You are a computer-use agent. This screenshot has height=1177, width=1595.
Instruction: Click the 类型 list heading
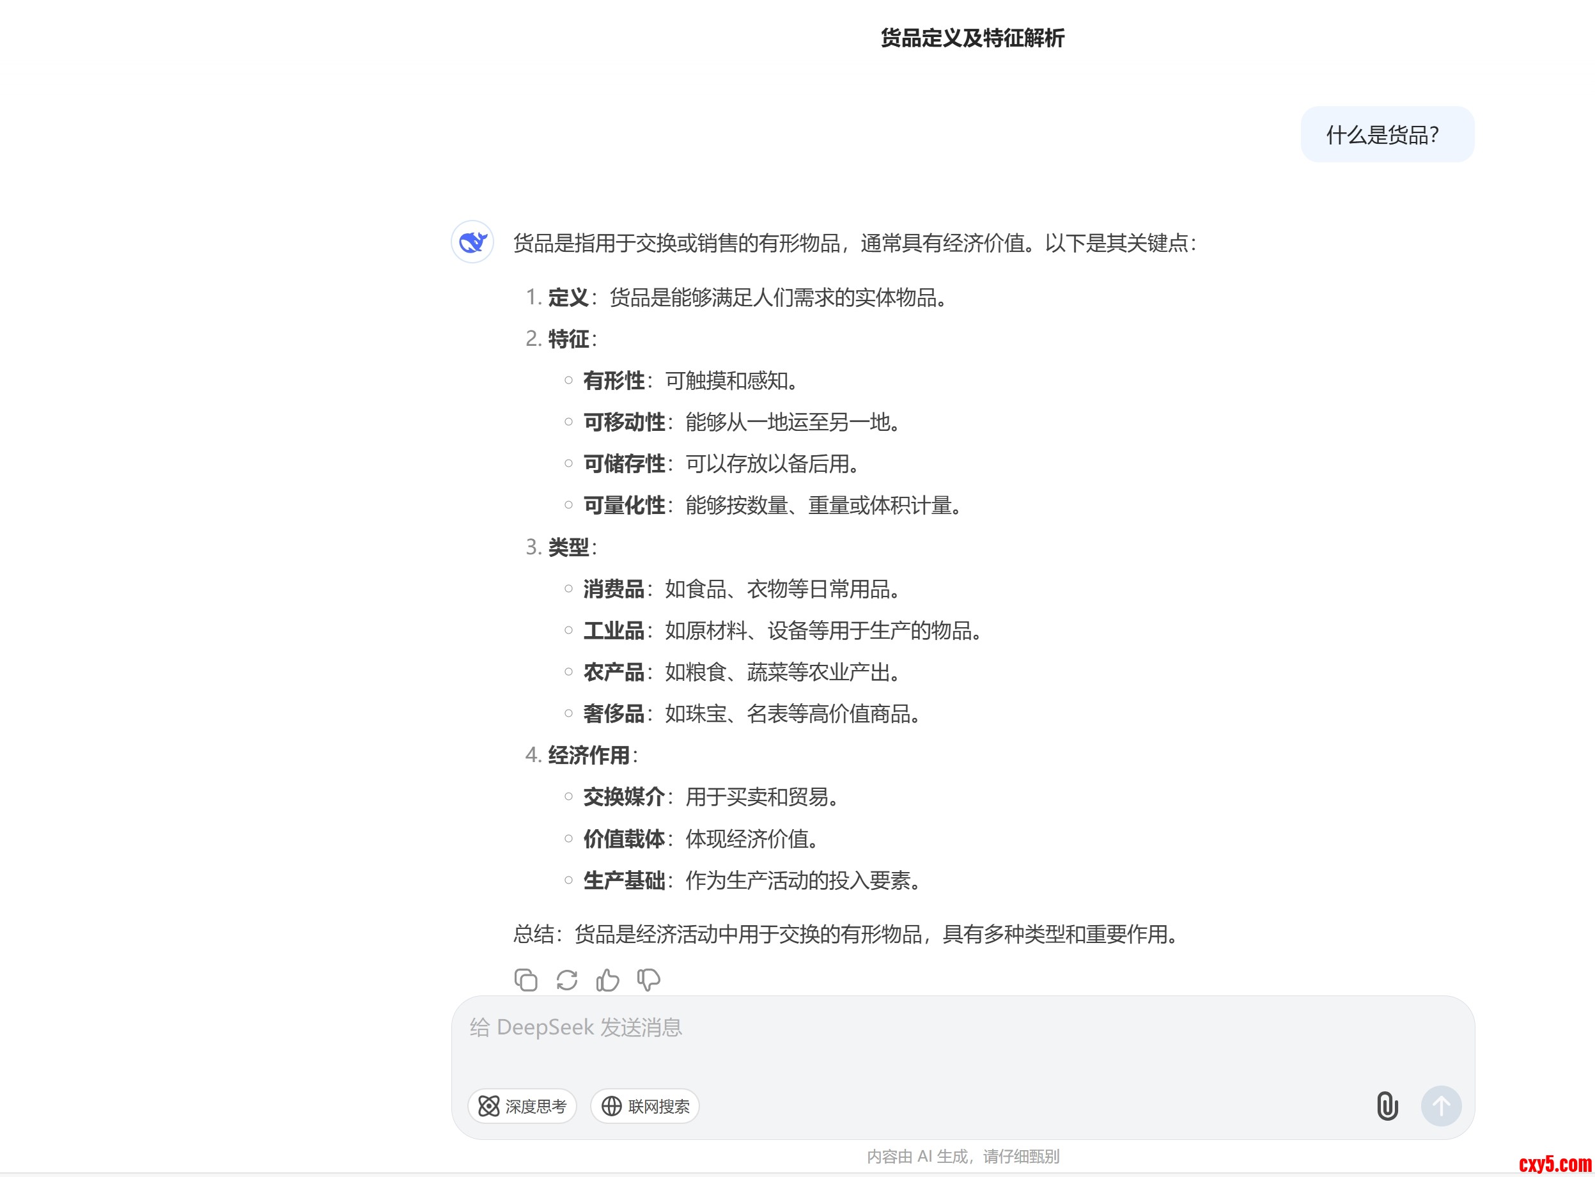click(x=568, y=547)
